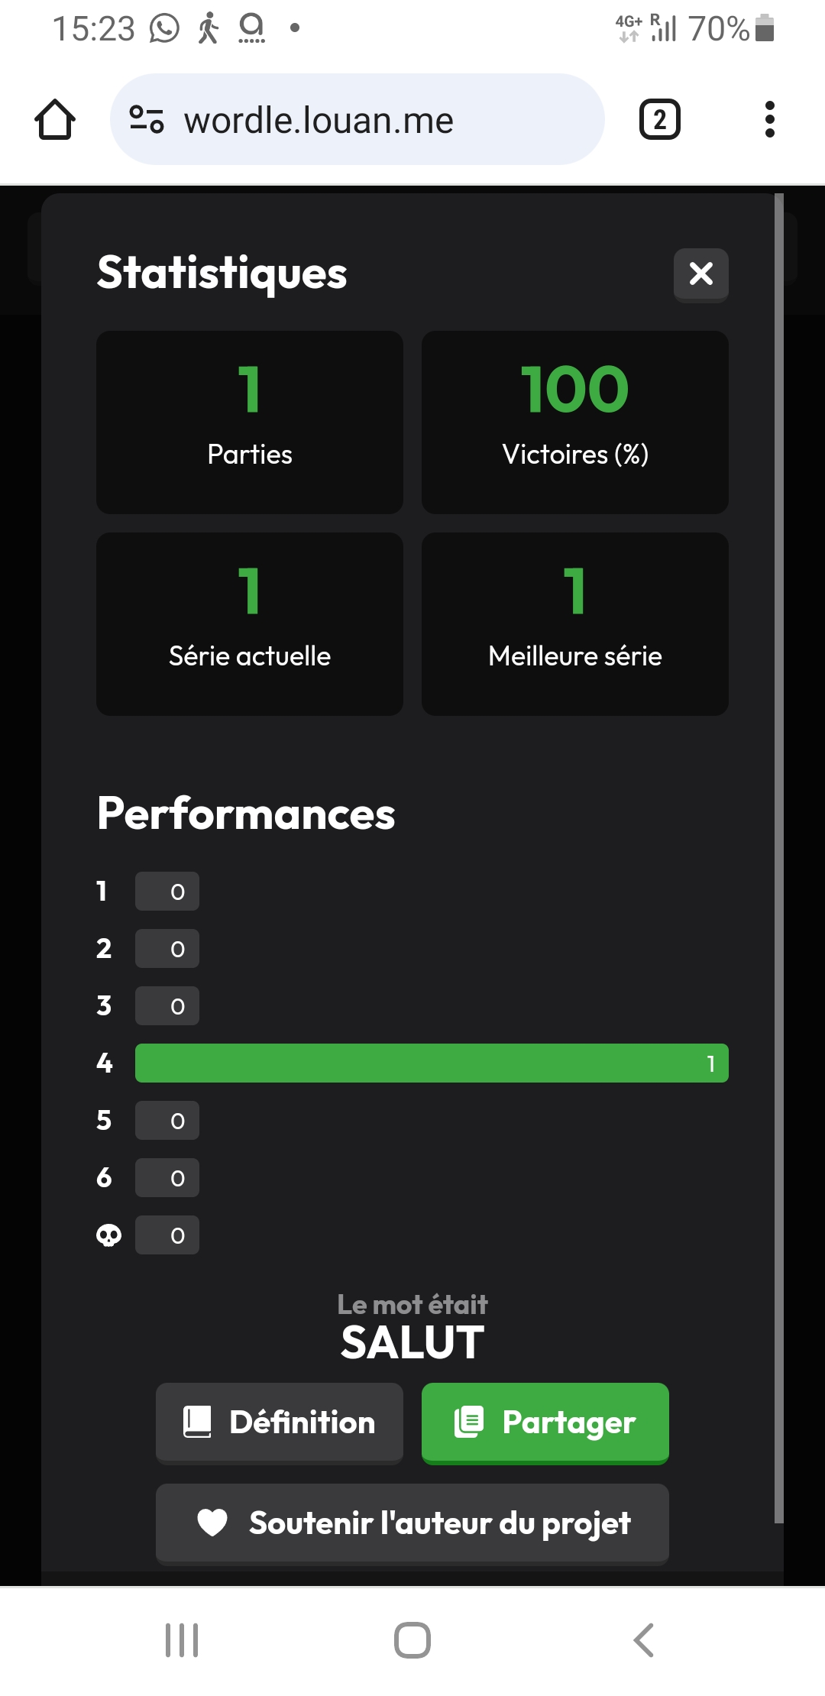Tap the skull icon for lost games
The image size is (825, 1696).
[108, 1235]
